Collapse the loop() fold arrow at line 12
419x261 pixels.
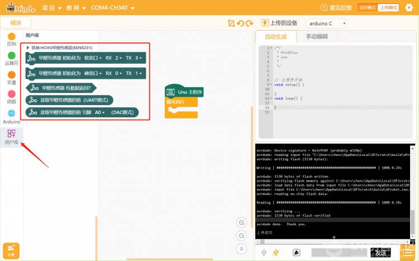click(x=271, y=98)
